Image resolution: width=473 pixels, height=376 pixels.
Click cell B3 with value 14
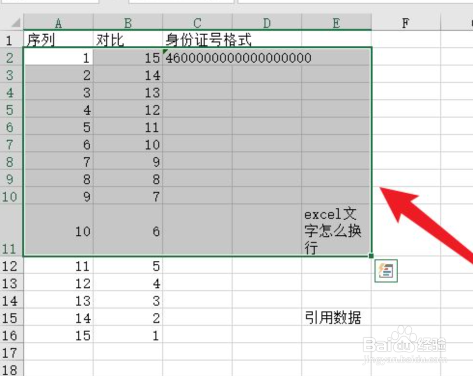(128, 75)
